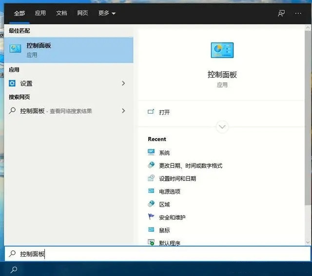
Task: Click the 默认程序 icon
Action: [x=151, y=242]
